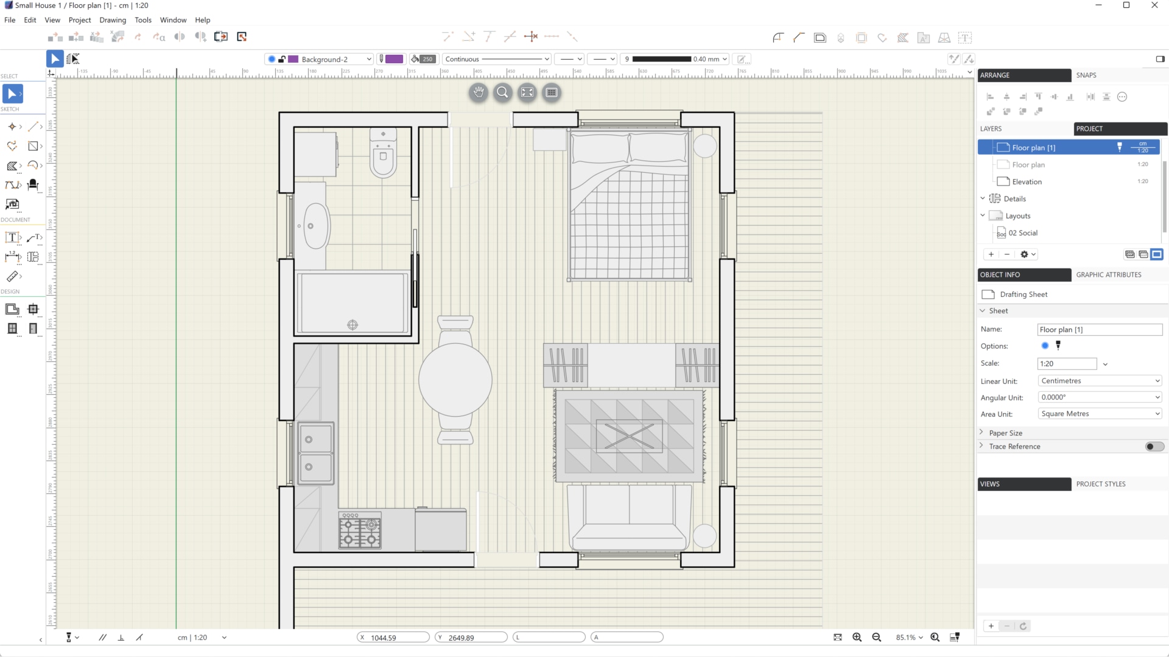Activate the Line sketch tool
1169x657 pixels.
(33, 127)
